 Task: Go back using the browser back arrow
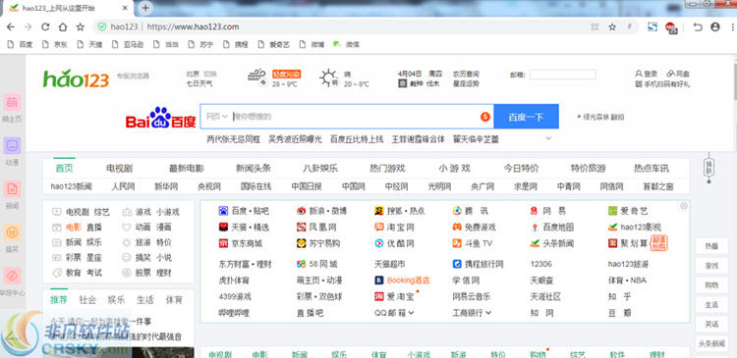[x=11, y=26]
